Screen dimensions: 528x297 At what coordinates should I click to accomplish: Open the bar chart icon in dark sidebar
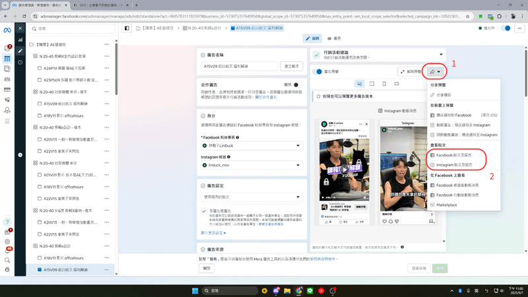pyautogui.click(x=20, y=40)
